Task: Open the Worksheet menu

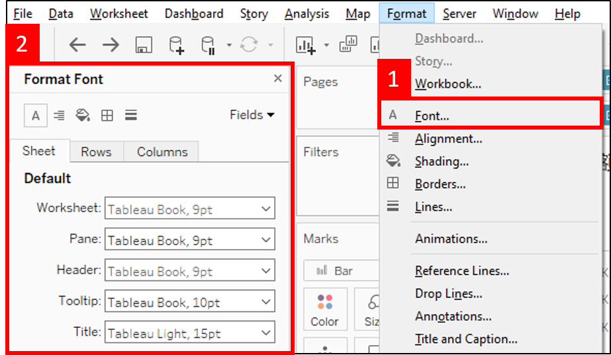Action: (x=119, y=14)
